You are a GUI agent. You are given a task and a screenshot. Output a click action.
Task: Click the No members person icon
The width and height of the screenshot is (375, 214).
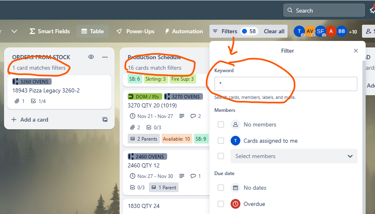point(235,124)
